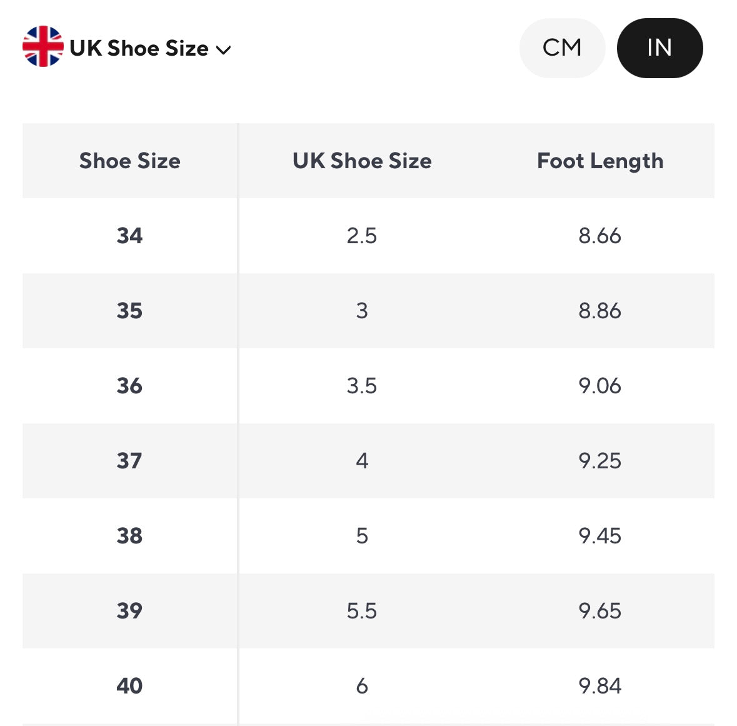
Task: Expand the UK Shoe Size dropdown chevron
Action: click(223, 50)
